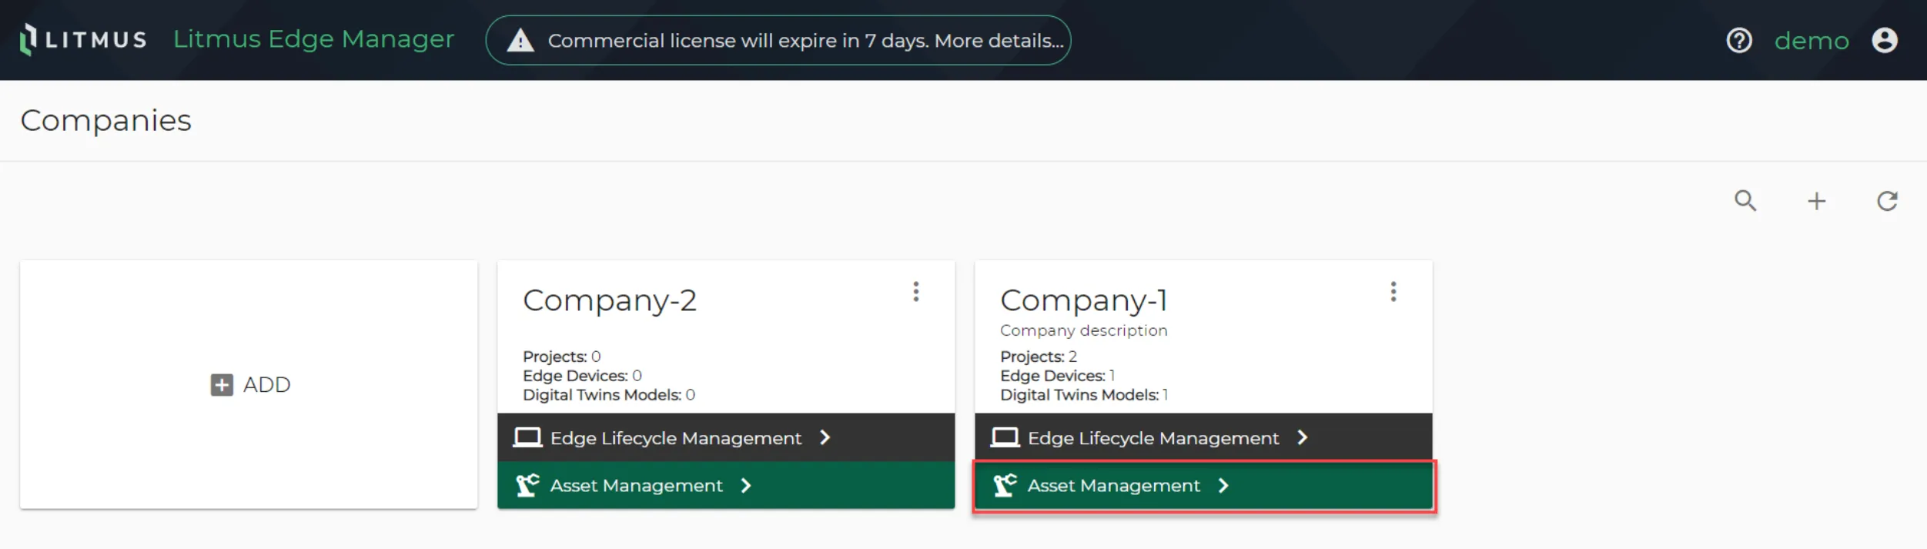
Task: Click 'Digital Twins Models: 1' in Company-1
Action: 1084,395
